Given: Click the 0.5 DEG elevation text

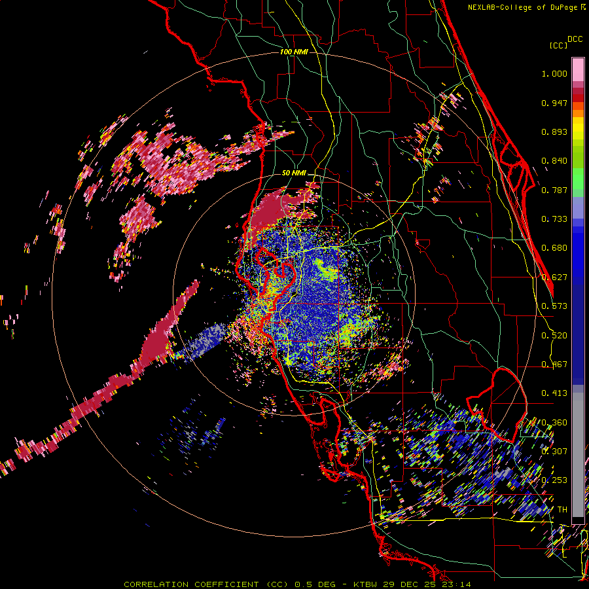Looking at the screenshot, I should point(315,584).
